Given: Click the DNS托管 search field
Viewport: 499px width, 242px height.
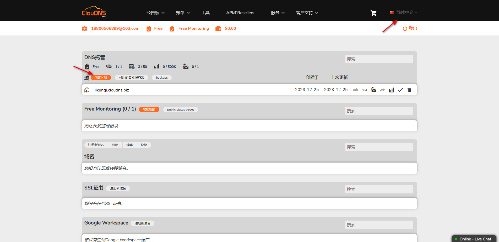Looking at the screenshot, I should (x=379, y=59).
